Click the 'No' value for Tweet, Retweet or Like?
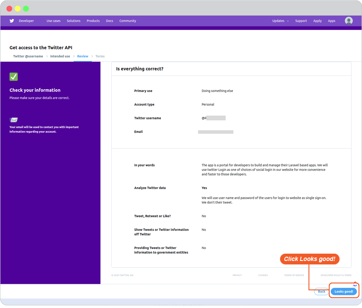 click(204, 216)
